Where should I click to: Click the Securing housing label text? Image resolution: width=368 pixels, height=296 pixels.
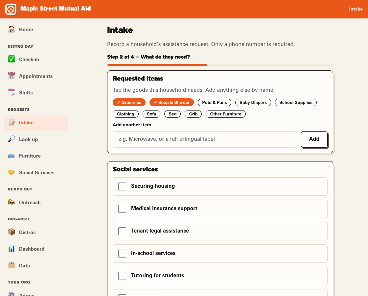[153, 186]
